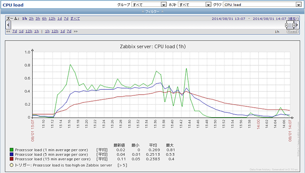Select 1d zoom level
Image resolution: width=305 pixels, height=173 pixels.
tap(60, 18)
